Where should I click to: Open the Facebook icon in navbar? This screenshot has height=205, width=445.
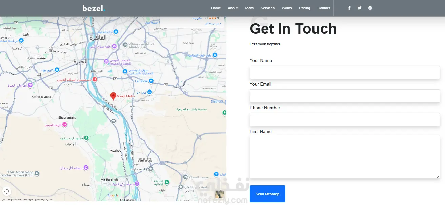pos(349,8)
